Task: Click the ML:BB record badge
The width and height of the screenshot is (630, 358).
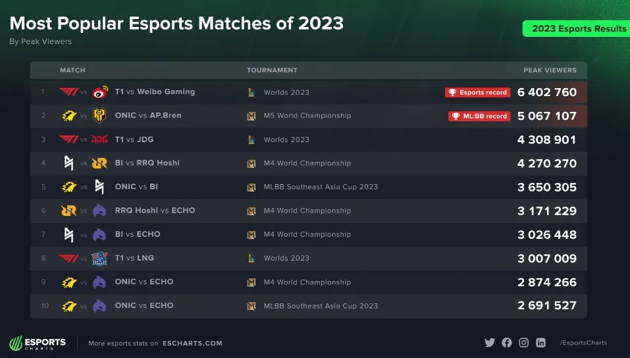Action: [479, 116]
